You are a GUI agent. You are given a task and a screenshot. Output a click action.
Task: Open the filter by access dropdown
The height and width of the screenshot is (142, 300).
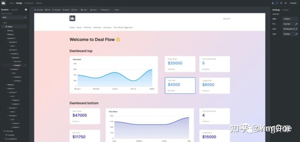pyautogui.click(x=14, y=17)
